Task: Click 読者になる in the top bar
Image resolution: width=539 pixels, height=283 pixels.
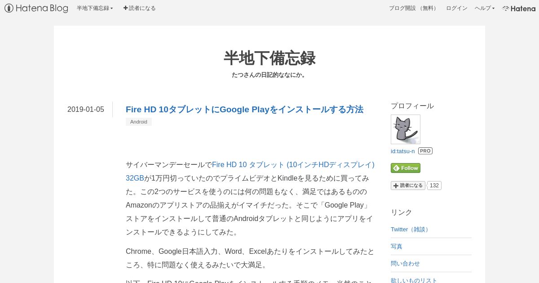Action: [x=139, y=8]
